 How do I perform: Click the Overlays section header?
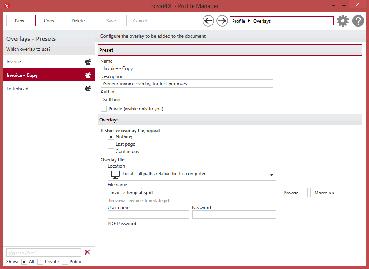[x=230, y=120]
